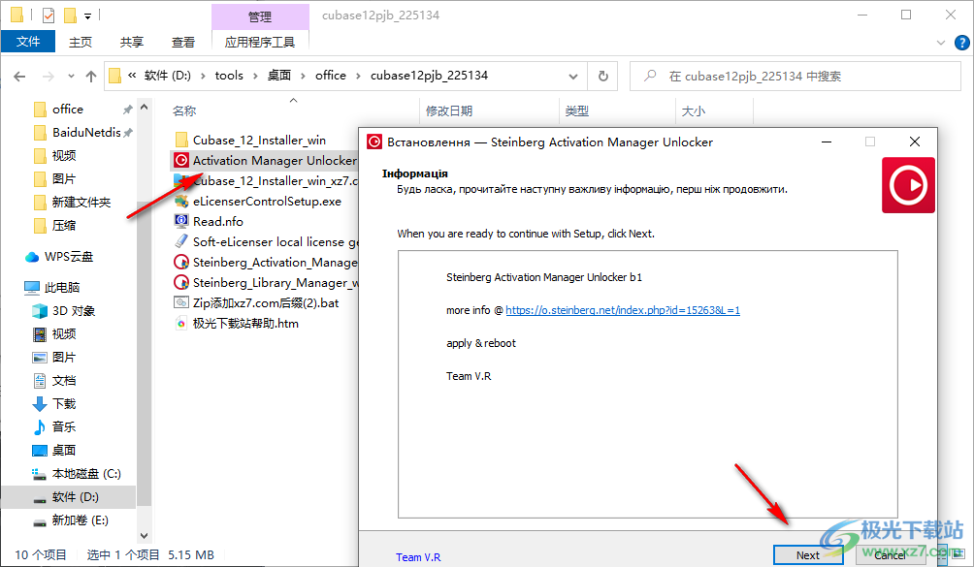Select the 本地磁盘 (C:) drive icon
974x567 pixels.
[x=39, y=474]
